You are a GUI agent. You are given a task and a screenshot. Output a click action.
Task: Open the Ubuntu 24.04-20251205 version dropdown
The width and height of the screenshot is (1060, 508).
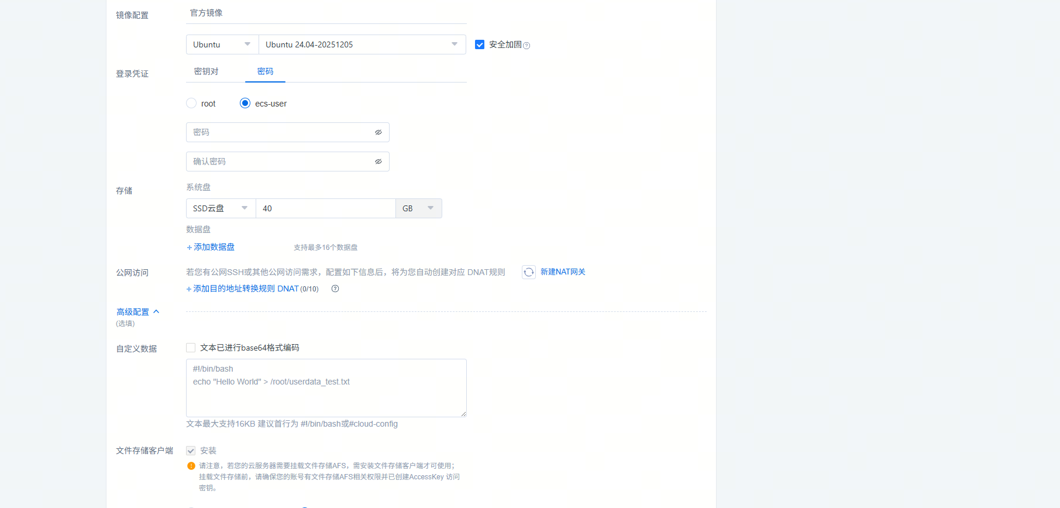tap(362, 44)
